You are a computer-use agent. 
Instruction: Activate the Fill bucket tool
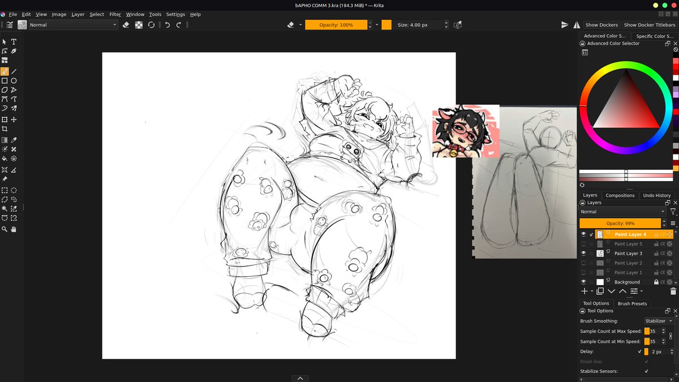click(5, 158)
